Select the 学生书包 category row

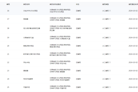point(69,62)
